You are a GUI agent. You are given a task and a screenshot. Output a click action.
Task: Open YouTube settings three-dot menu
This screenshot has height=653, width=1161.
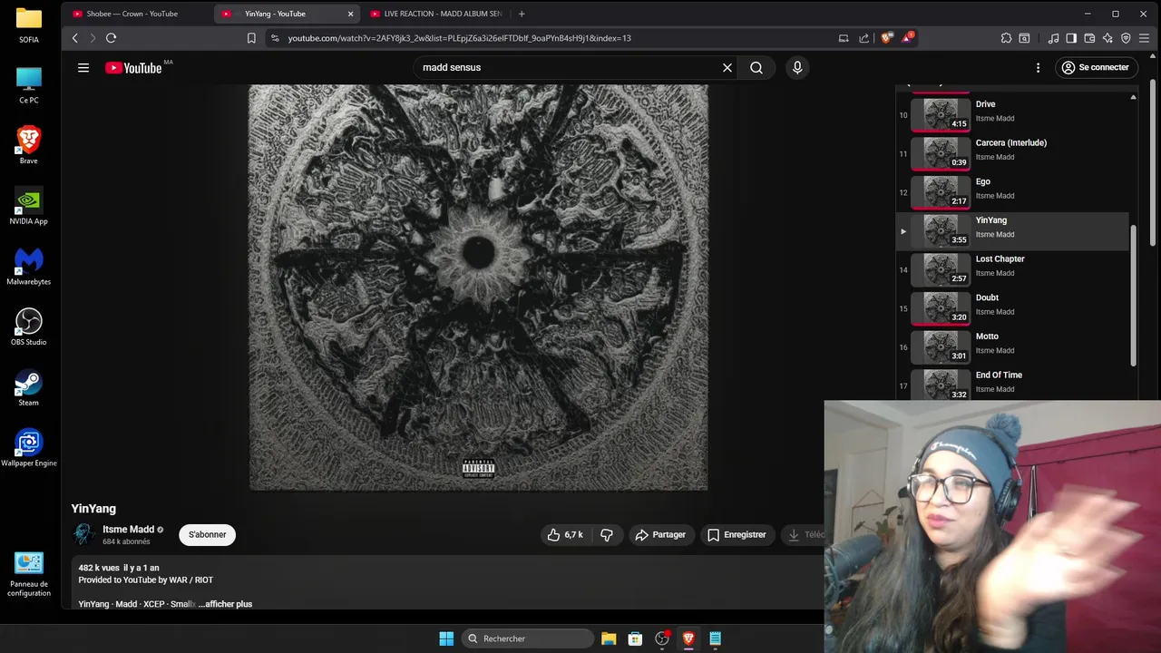(x=1038, y=67)
